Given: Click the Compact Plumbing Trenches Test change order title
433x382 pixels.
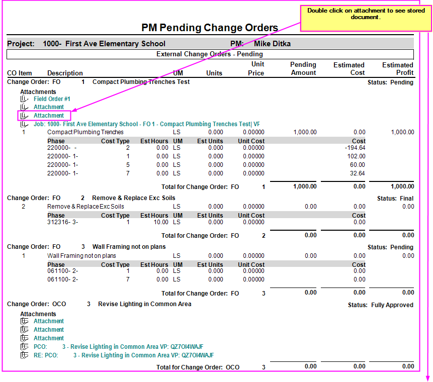Looking at the screenshot, I should [141, 82].
